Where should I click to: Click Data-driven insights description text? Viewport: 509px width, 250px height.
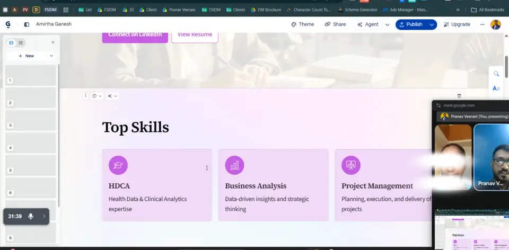click(x=267, y=204)
